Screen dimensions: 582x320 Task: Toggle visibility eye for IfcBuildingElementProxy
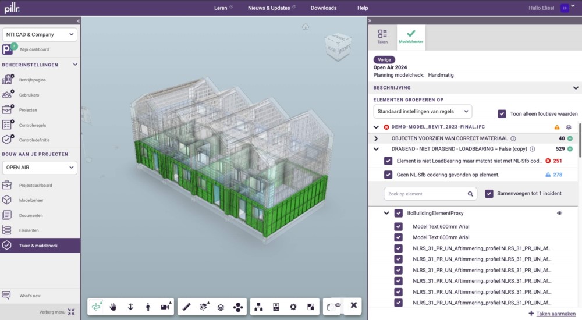[559, 214]
